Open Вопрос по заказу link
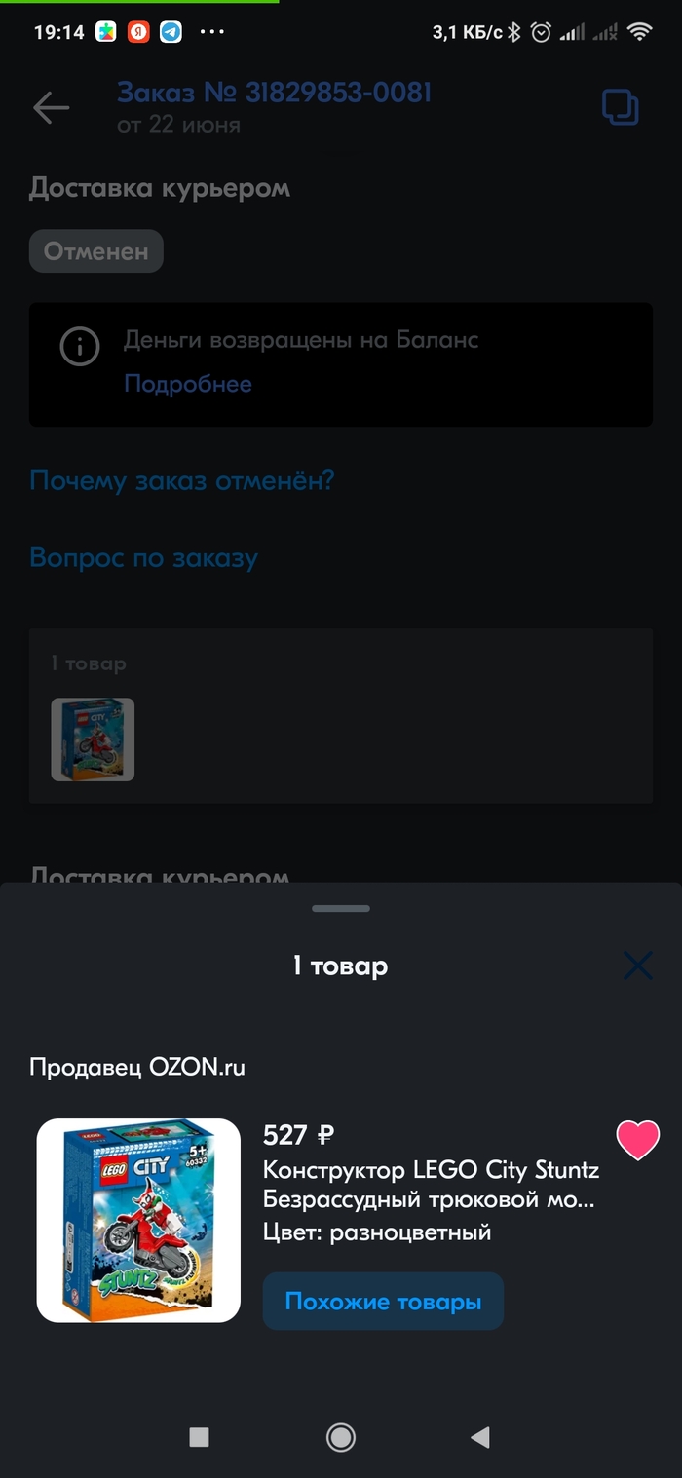Image resolution: width=682 pixels, height=1478 pixels. pos(144,558)
